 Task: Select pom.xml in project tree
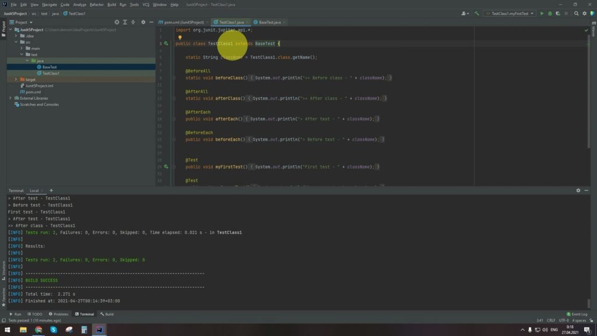(x=33, y=92)
